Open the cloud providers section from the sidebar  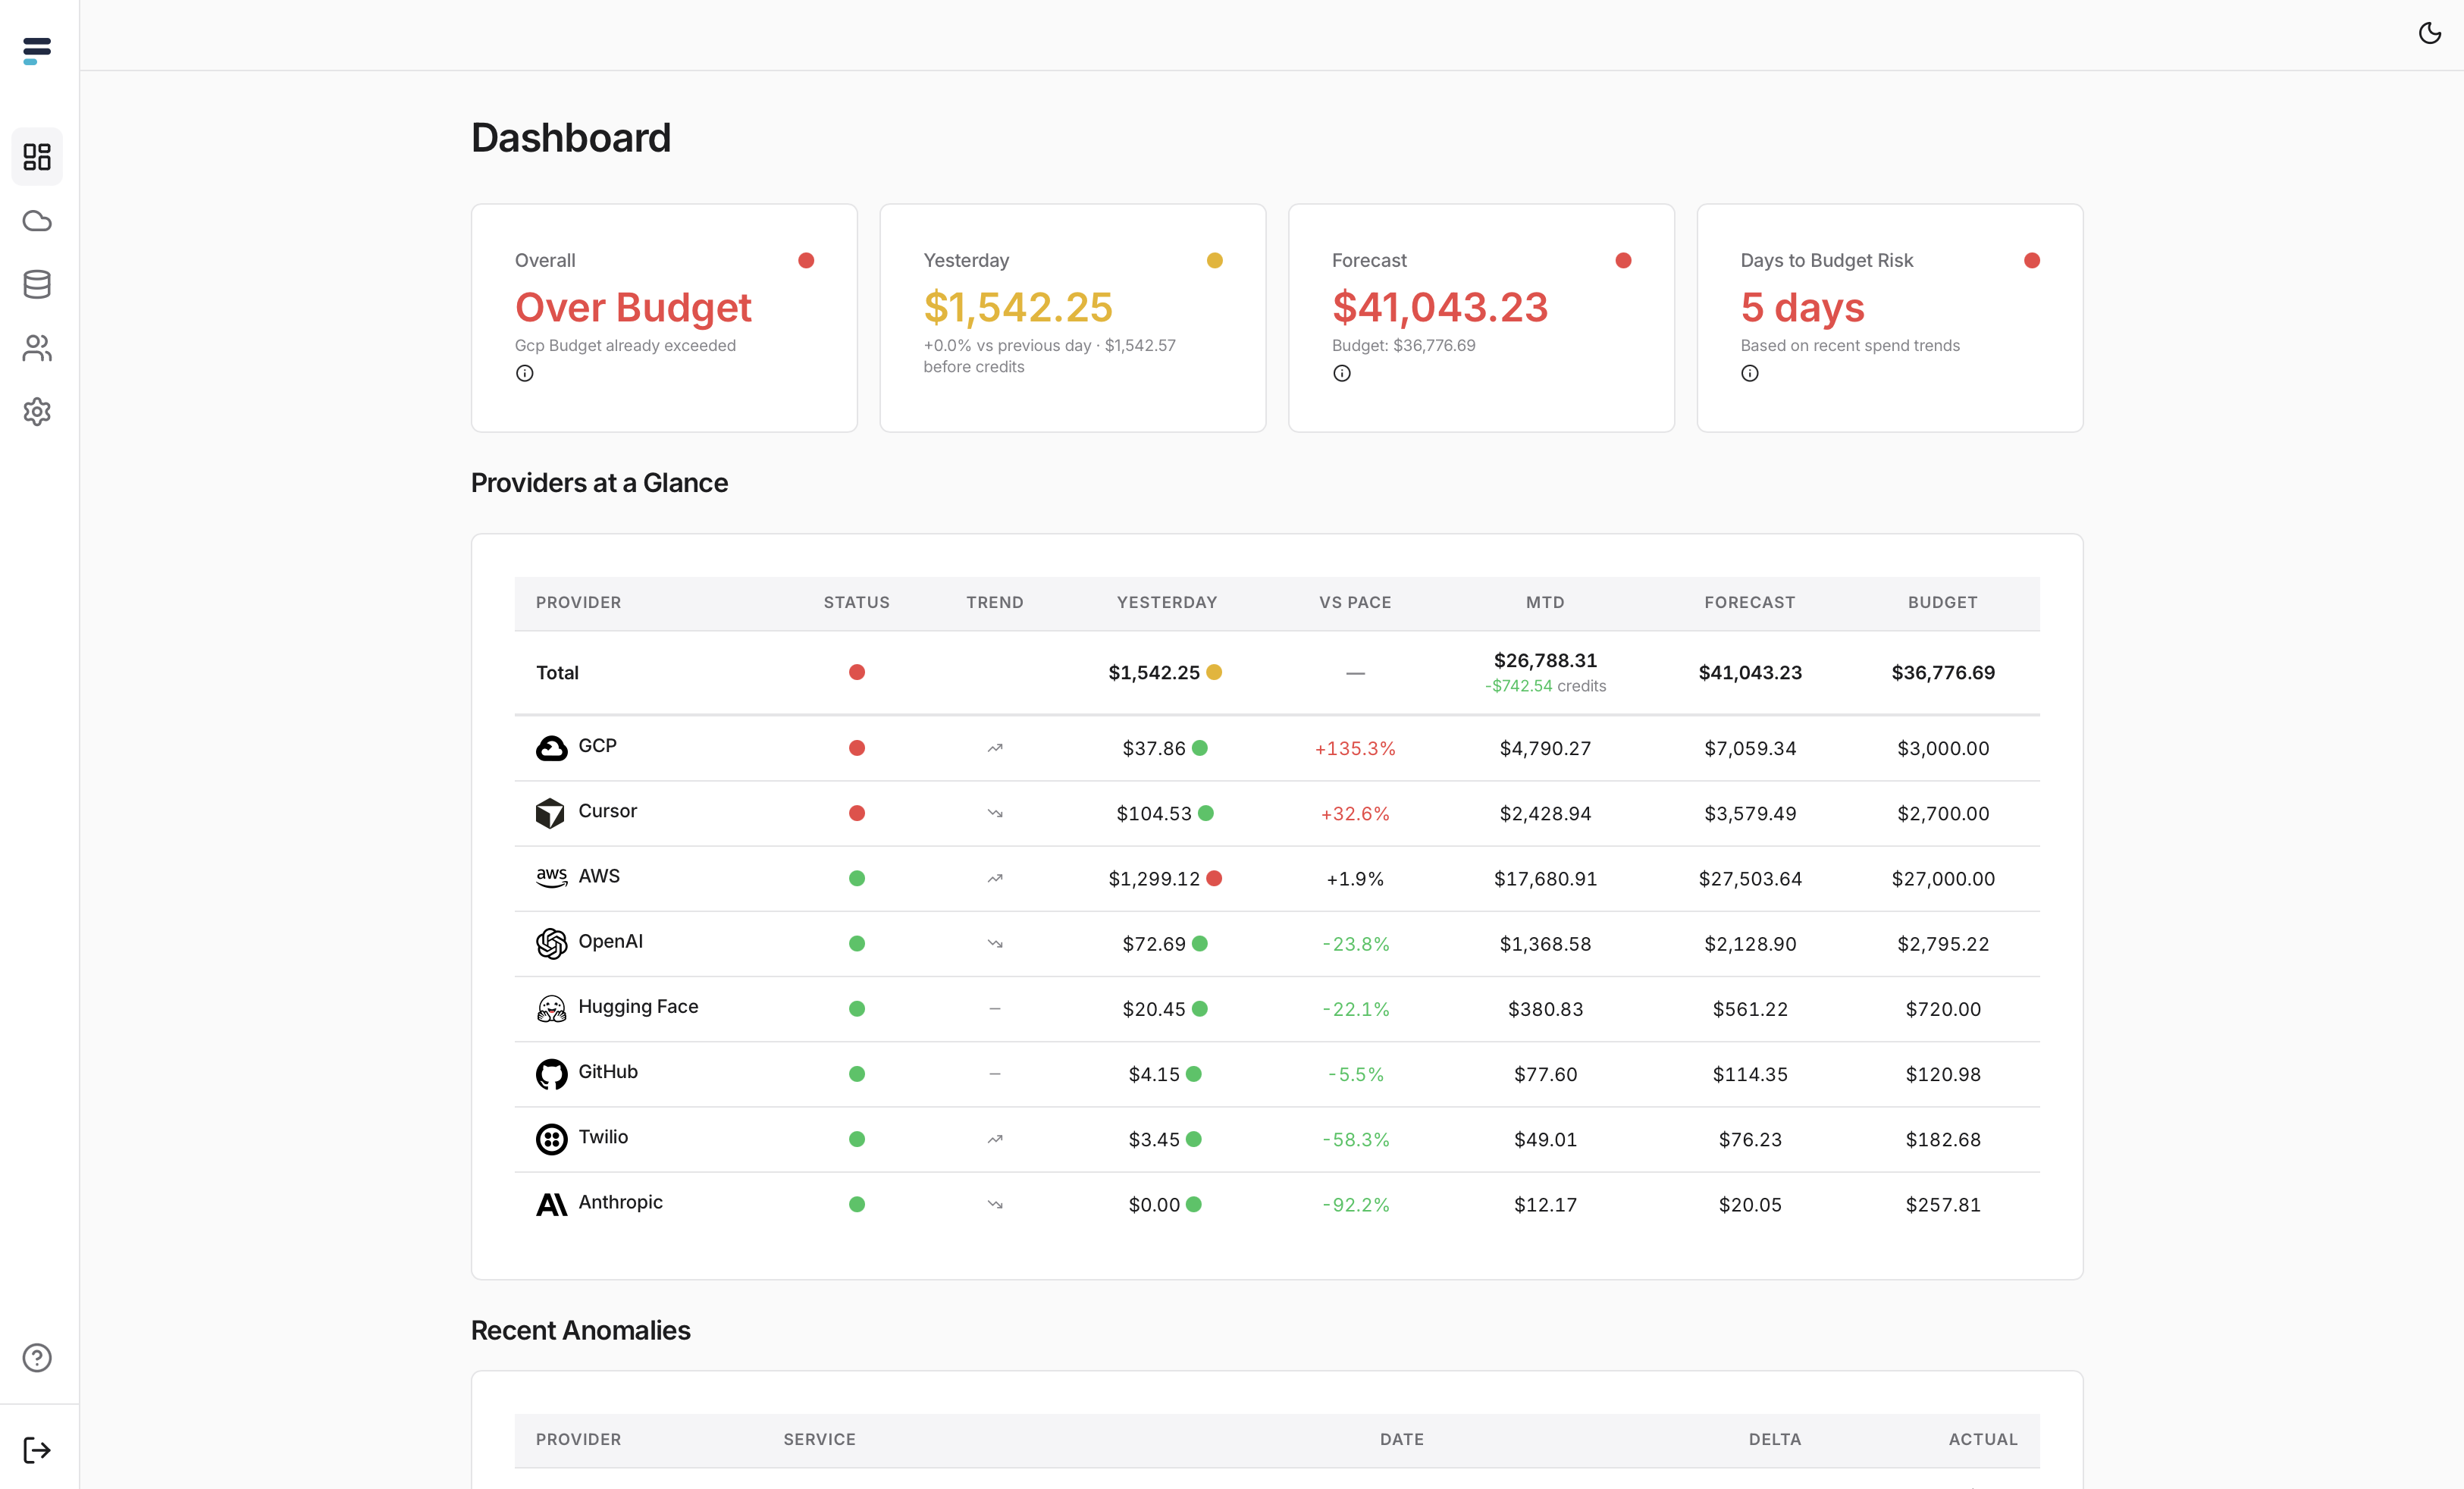tap(37, 220)
